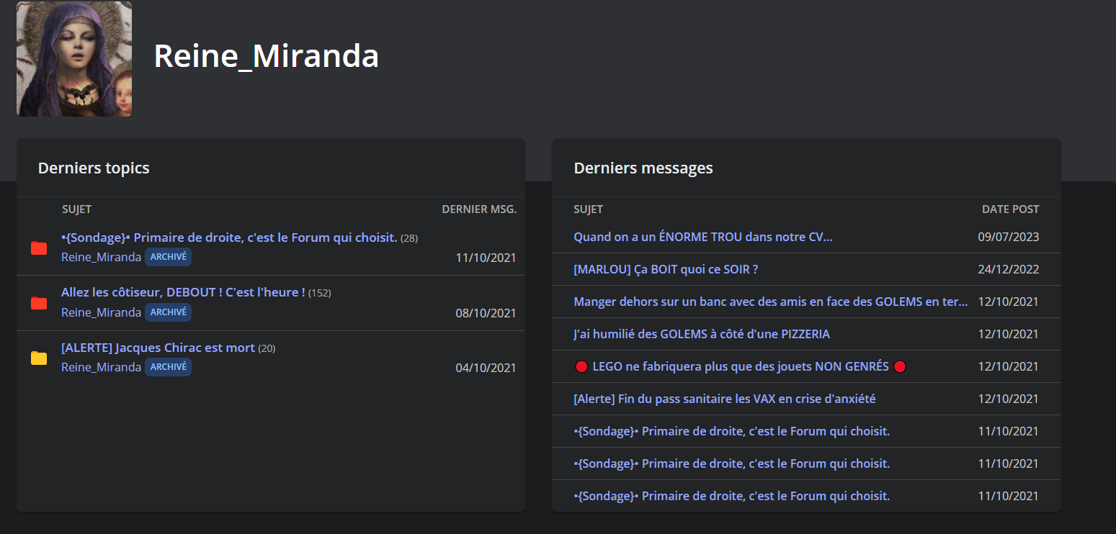Viewport: 1116px width, 534px height.
Task: Click author Reine_Miranda under the Sondage topic
Action: (x=101, y=257)
